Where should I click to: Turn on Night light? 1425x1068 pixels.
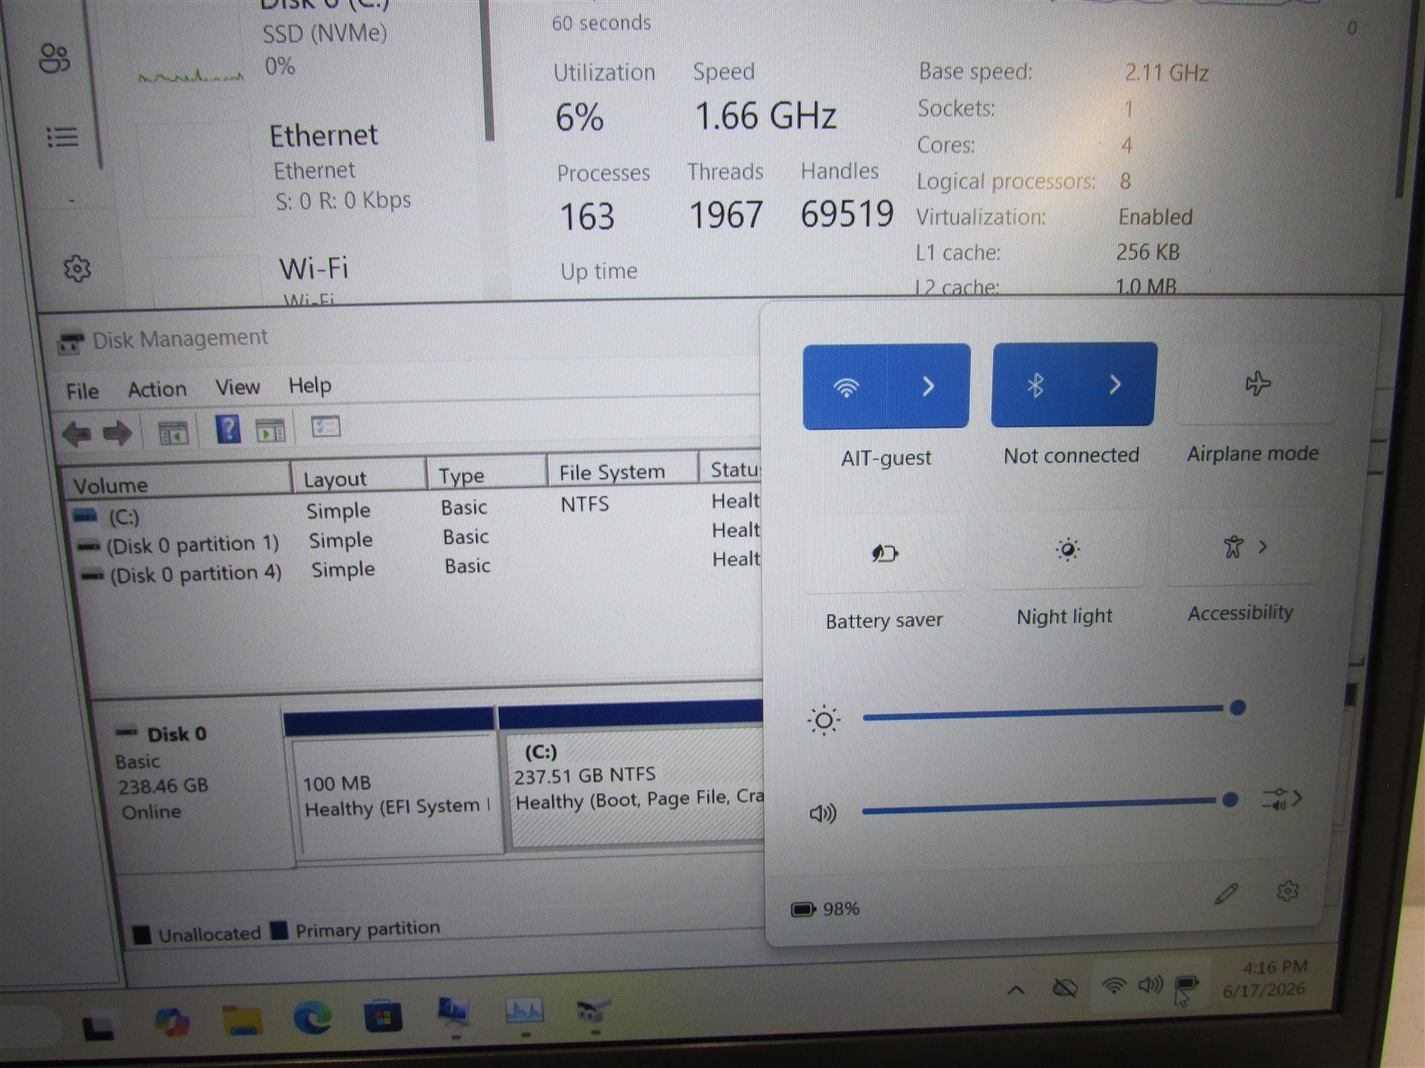1067,549
